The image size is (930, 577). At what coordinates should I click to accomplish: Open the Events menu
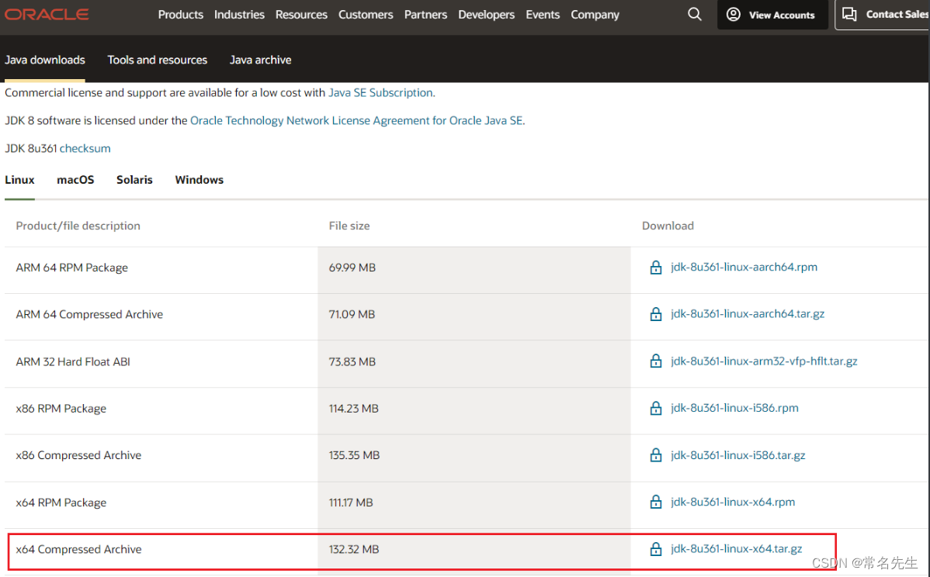tap(543, 14)
